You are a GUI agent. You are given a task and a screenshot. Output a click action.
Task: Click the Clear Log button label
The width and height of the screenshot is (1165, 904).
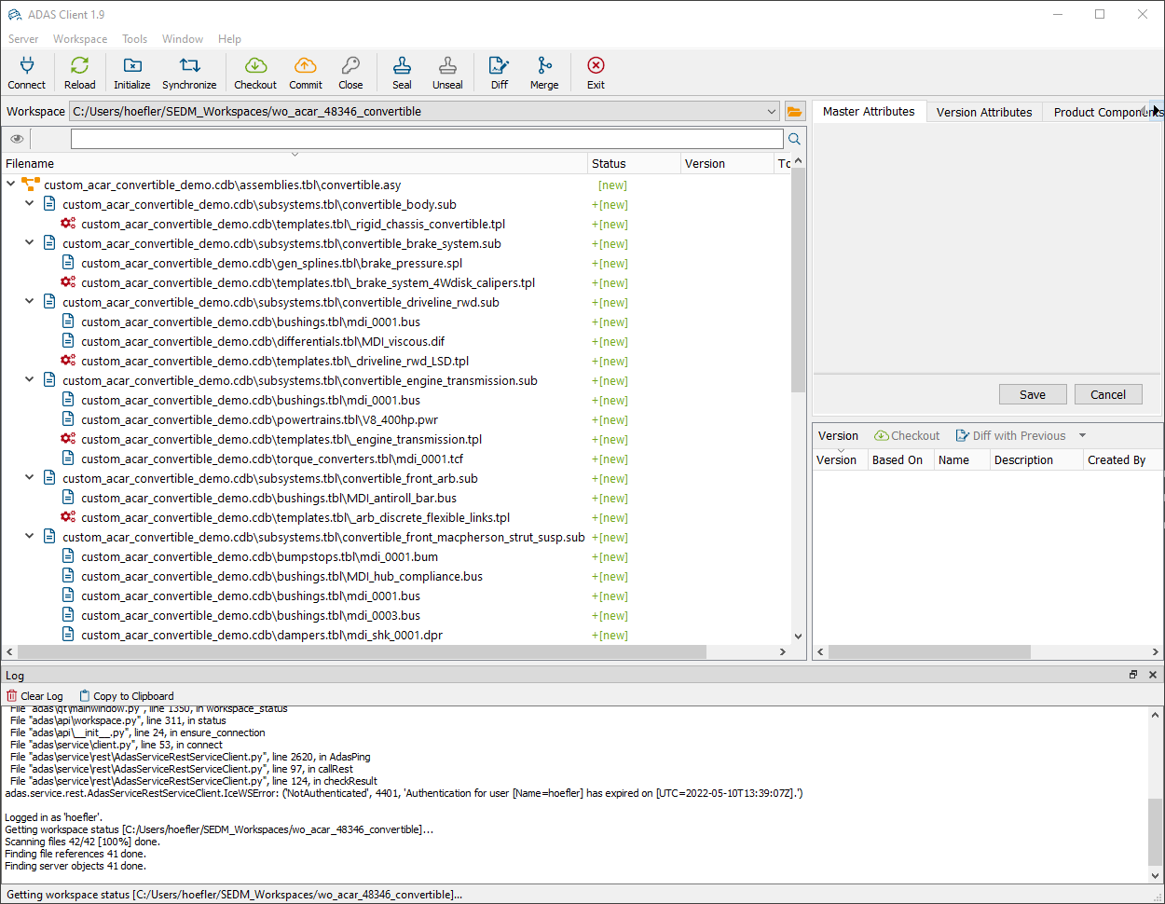point(42,696)
